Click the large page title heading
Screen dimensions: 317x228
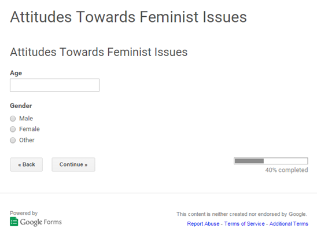pyautogui.click(x=128, y=17)
